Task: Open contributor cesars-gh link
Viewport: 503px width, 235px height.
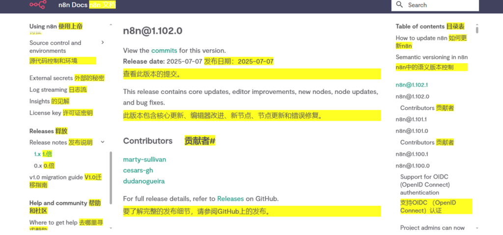Action: 138,170
